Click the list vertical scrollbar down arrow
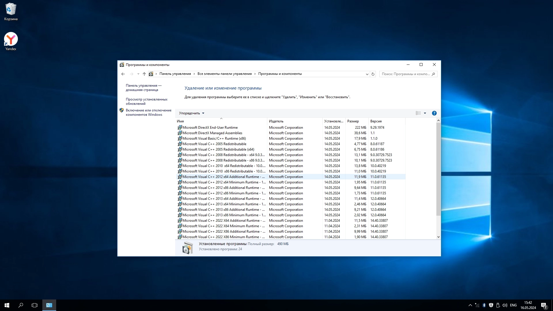553x311 pixels. click(x=438, y=237)
